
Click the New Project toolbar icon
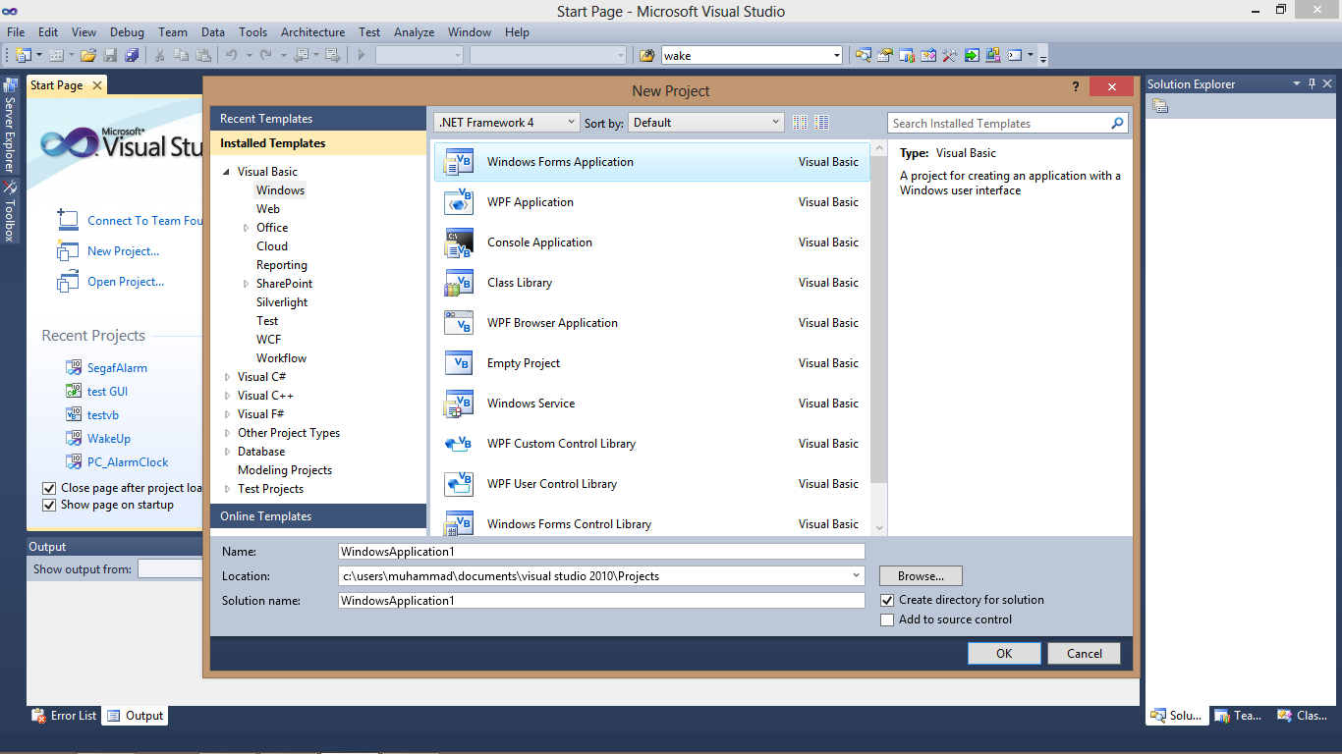coord(23,55)
